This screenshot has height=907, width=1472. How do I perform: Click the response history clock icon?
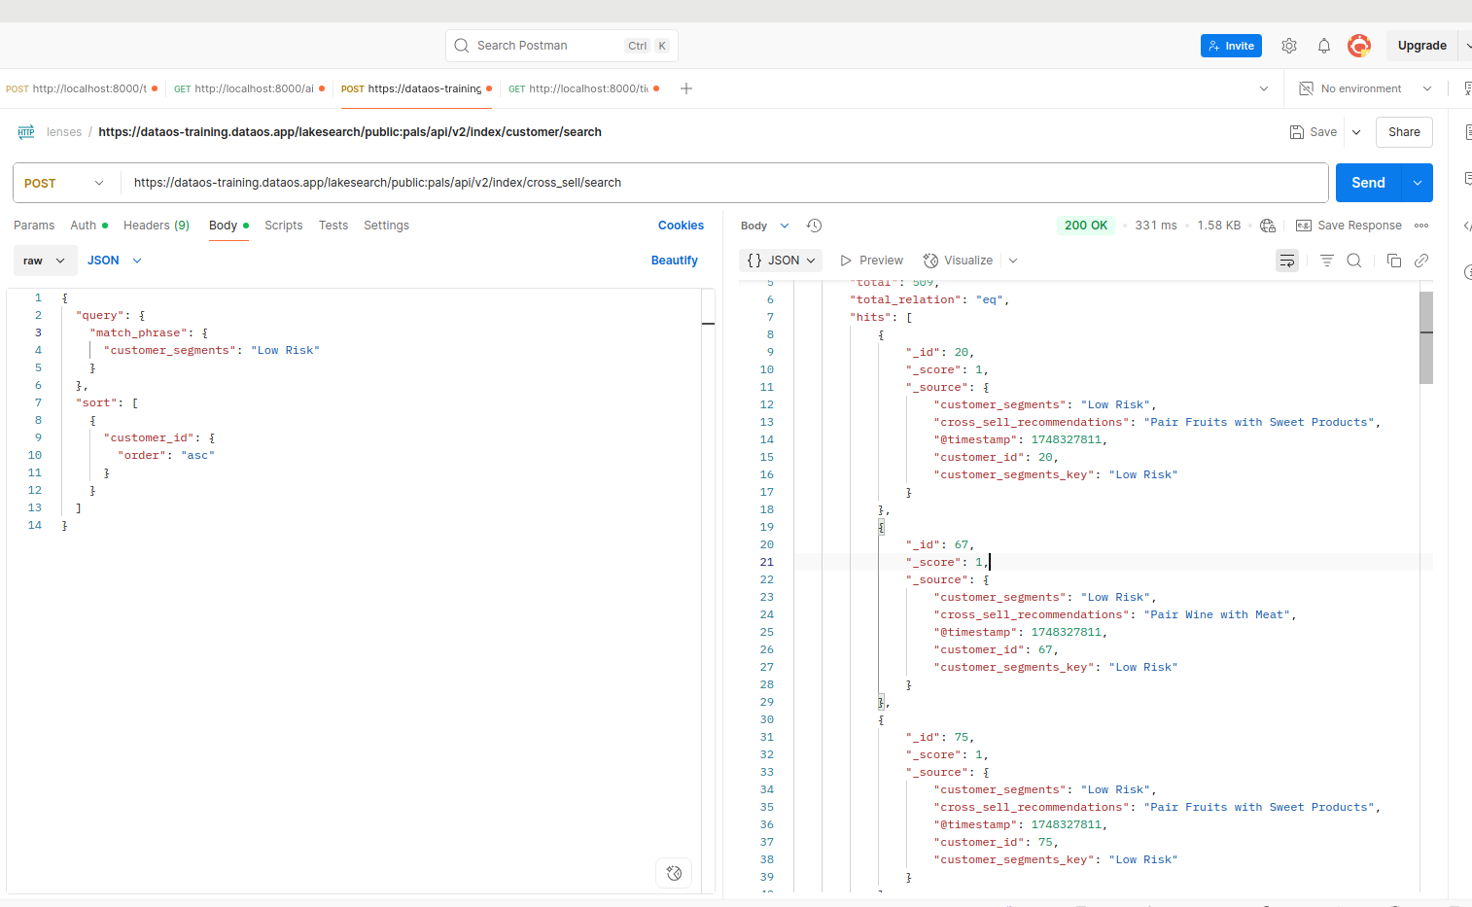coord(815,226)
